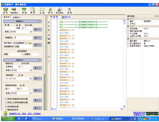The width and height of the screenshot is (159, 122).
Task: Click 插入 button beside 鼠标移到 coordinates
Action: (x=38, y=79)
